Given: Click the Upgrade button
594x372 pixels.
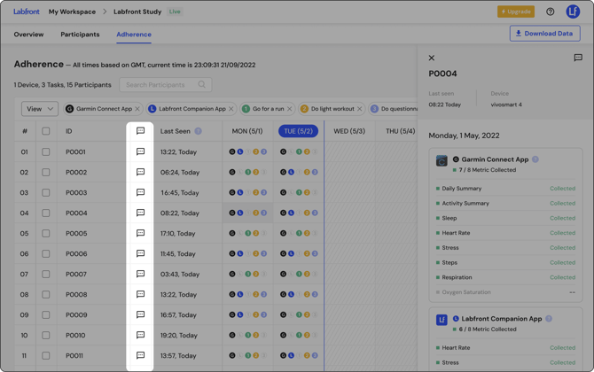Looking at the screenshot, I should [x=516, y=12].
